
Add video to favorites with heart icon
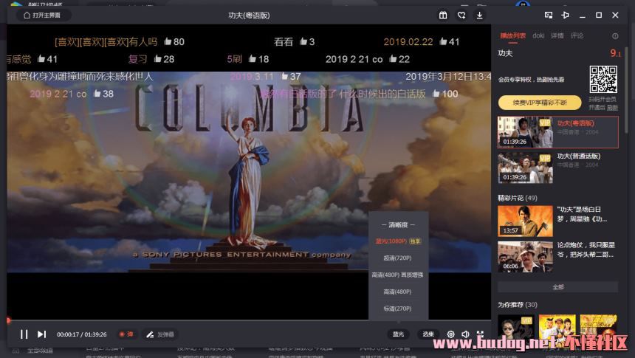pos(461,16)
